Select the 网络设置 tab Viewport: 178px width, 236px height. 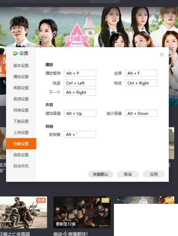point(21,110)
